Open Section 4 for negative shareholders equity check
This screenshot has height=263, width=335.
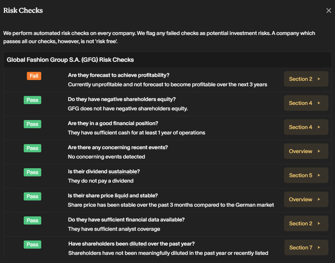306,103
